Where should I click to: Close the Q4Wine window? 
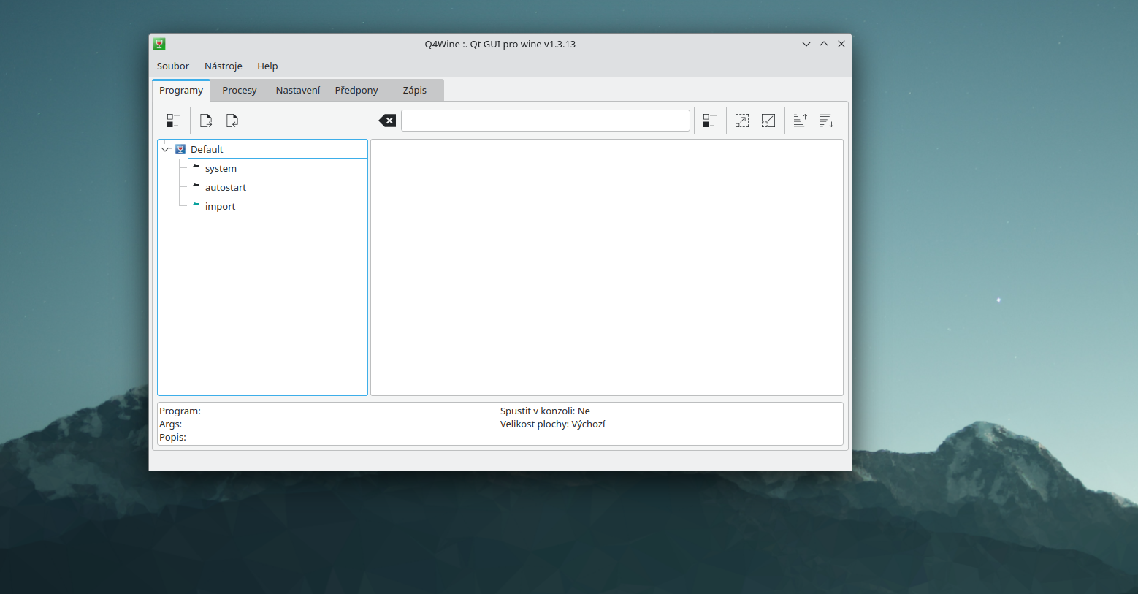[x=841, y=44]
